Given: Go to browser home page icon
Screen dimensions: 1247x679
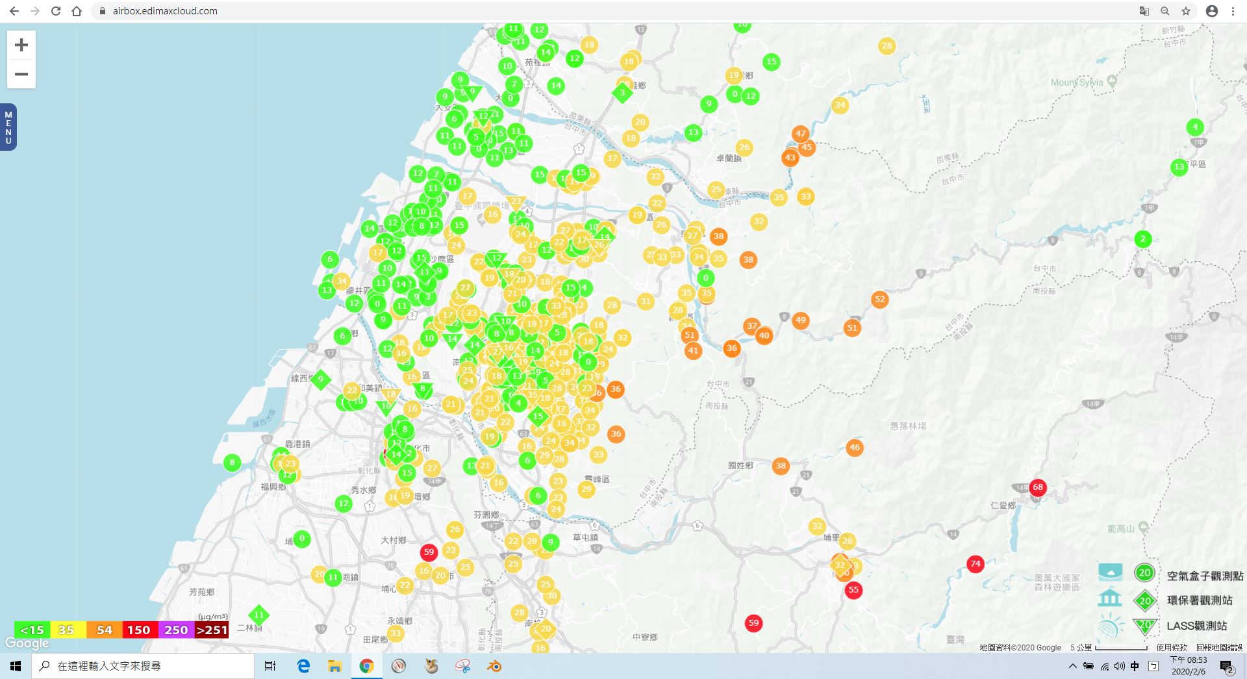Looking at the screenshot, I should pos(77,11).
